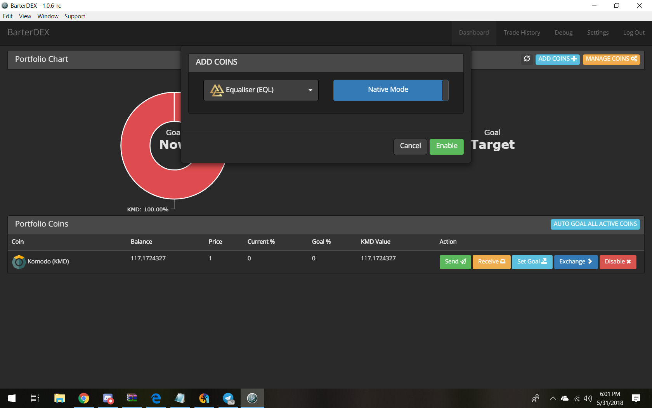Click Exchange for Komodo
The image size is (652, 408).
click(x=576, y=262)
